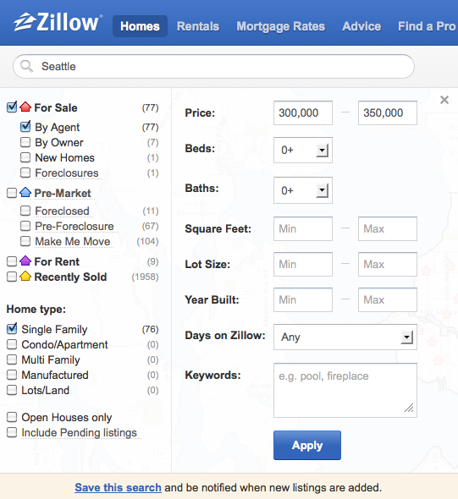Image resolution: width=458 pixels, height=499 pixels.
Task: Click the Recently Sold count (1958)
Action: (145, 277)
